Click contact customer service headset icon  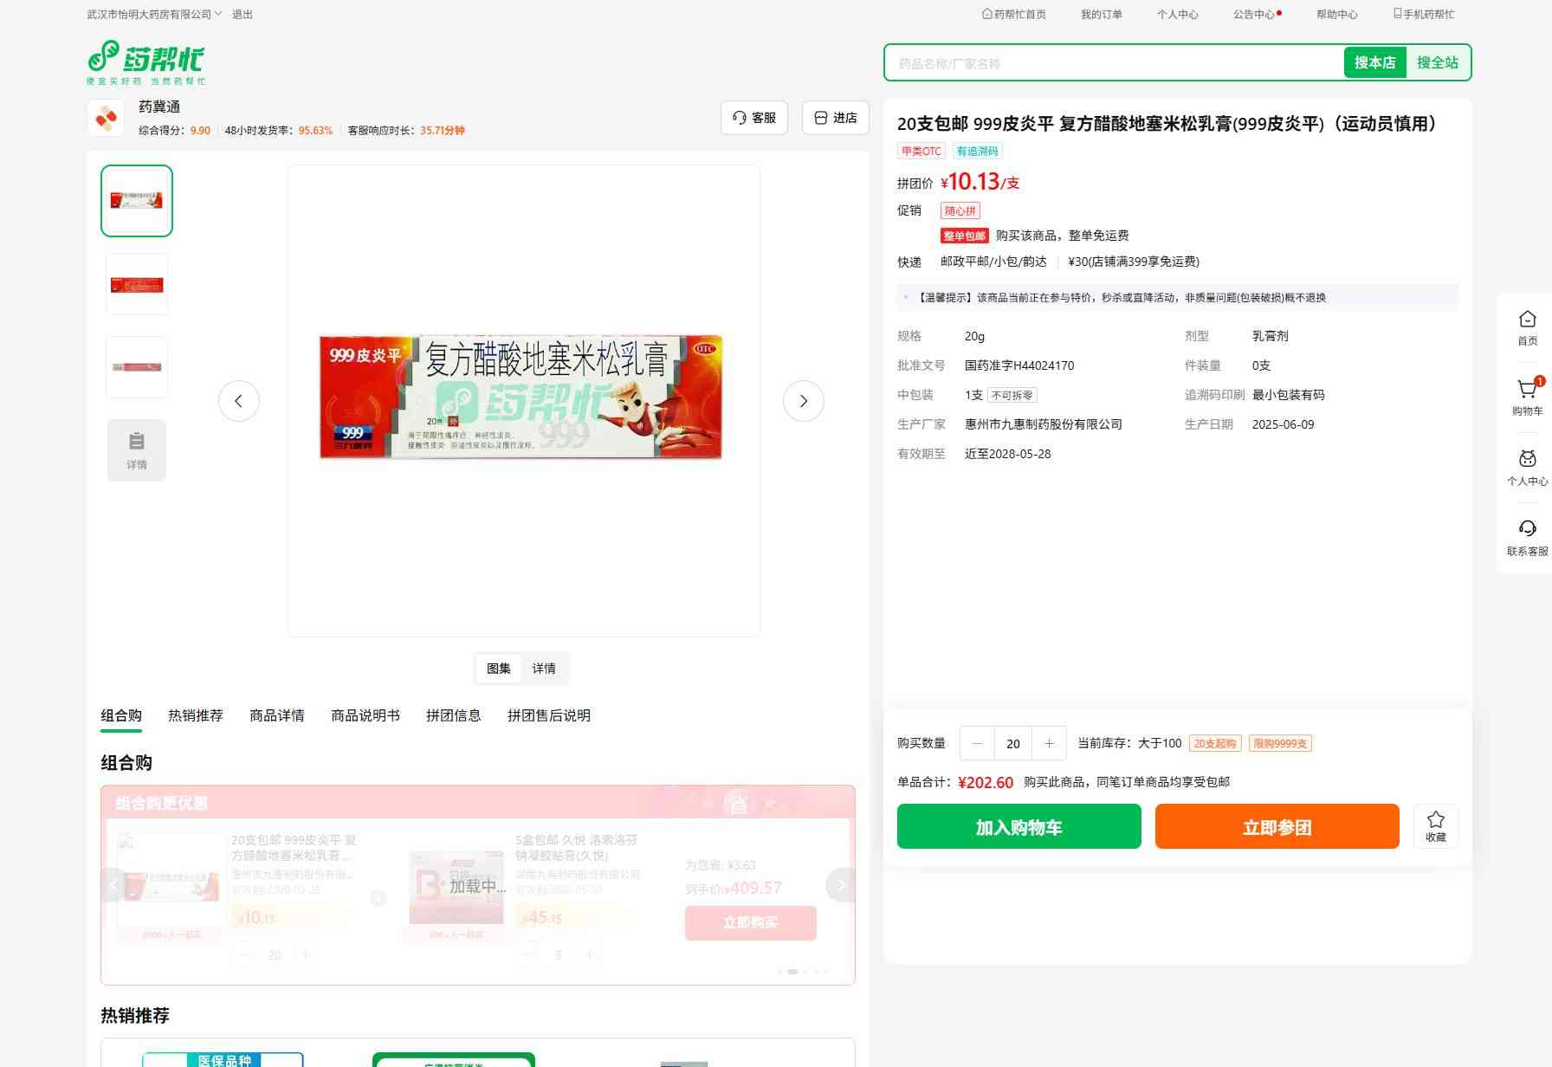click(1527, 529)
